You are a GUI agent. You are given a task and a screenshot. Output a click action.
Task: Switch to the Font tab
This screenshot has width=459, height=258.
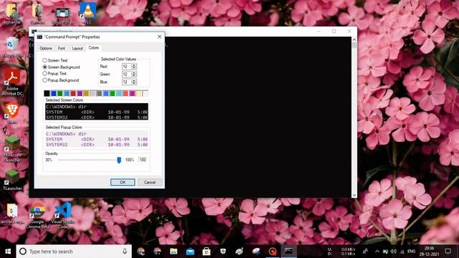[62, 48]
